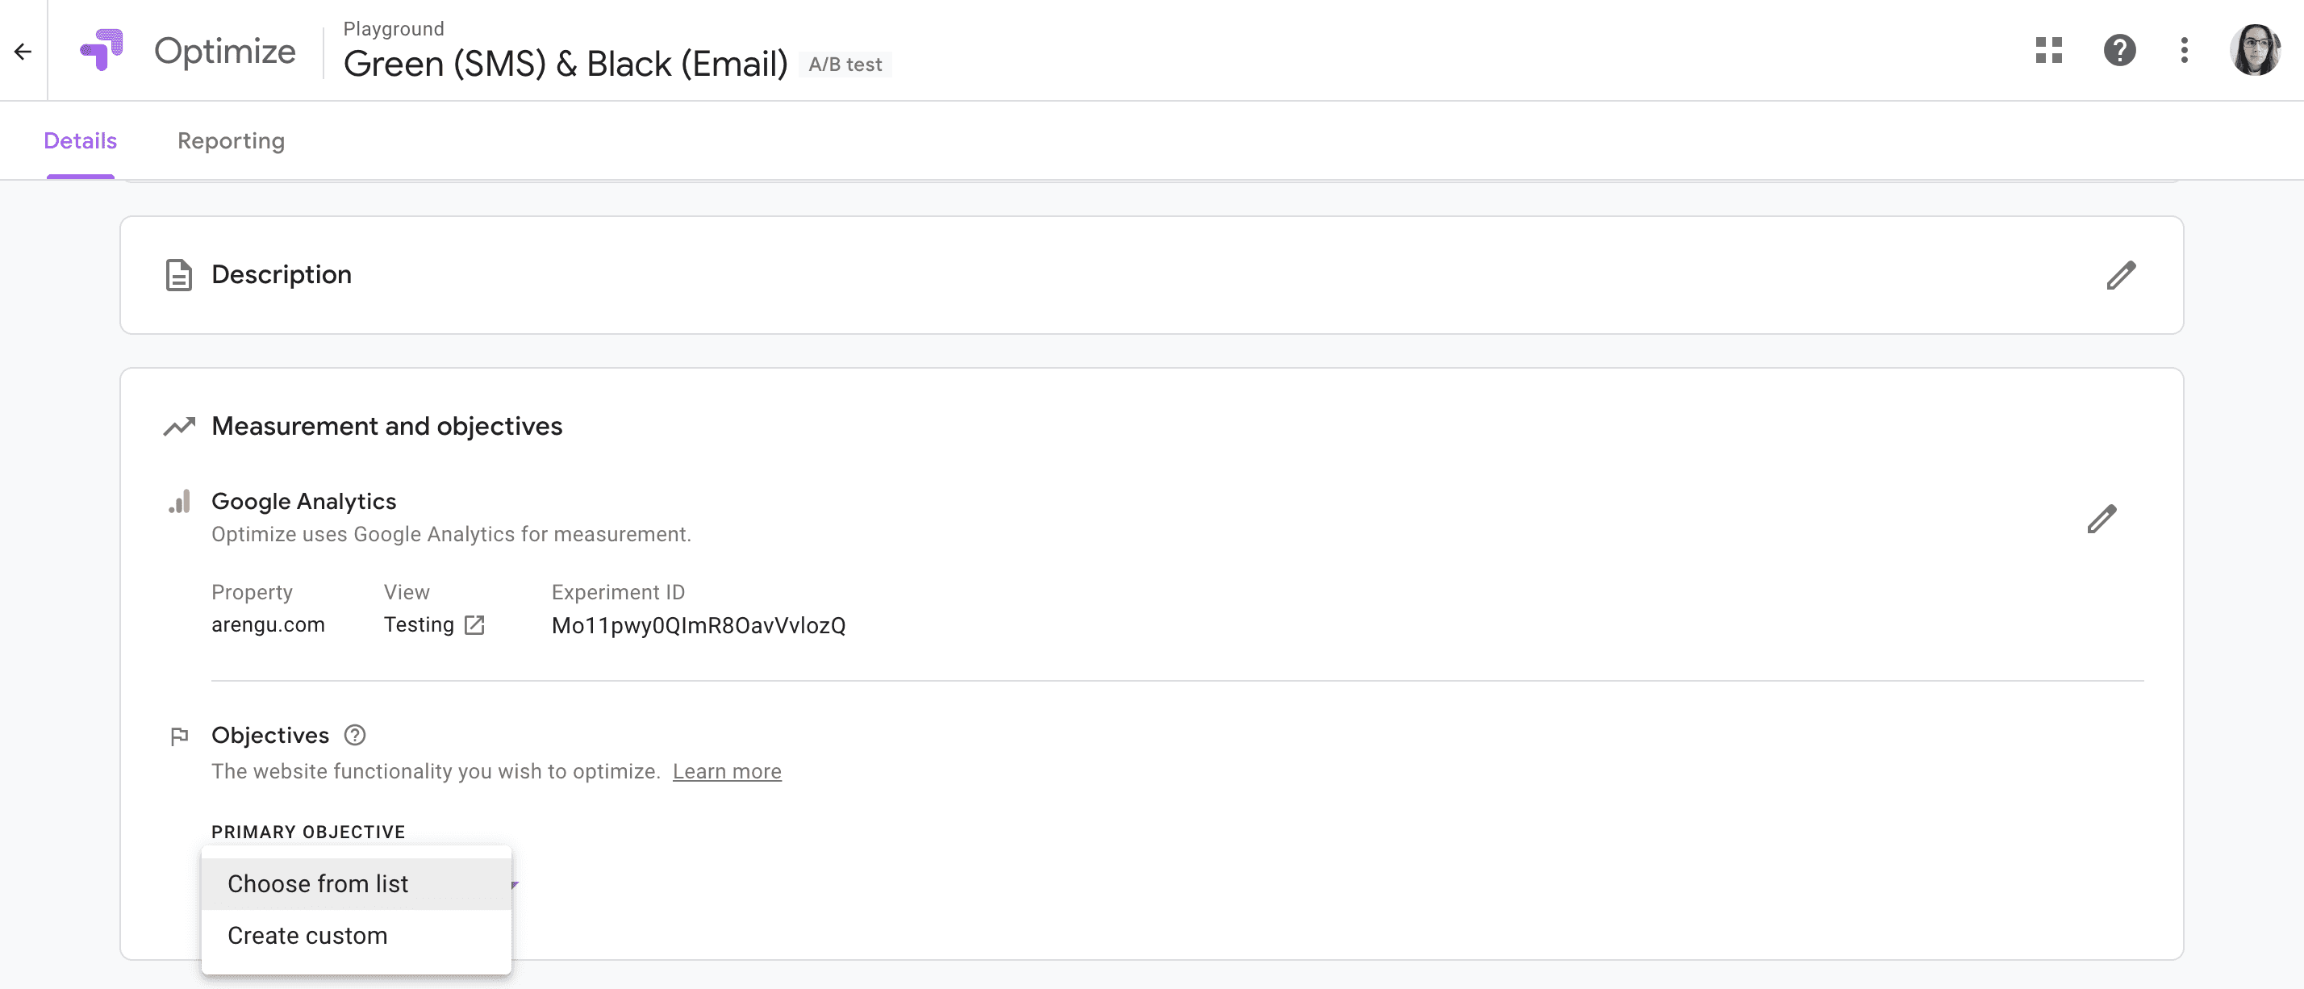The image size is (2304, 989).
Task: Click the experiment title Green (SMS) & Black (Email)
Action: 566,65
